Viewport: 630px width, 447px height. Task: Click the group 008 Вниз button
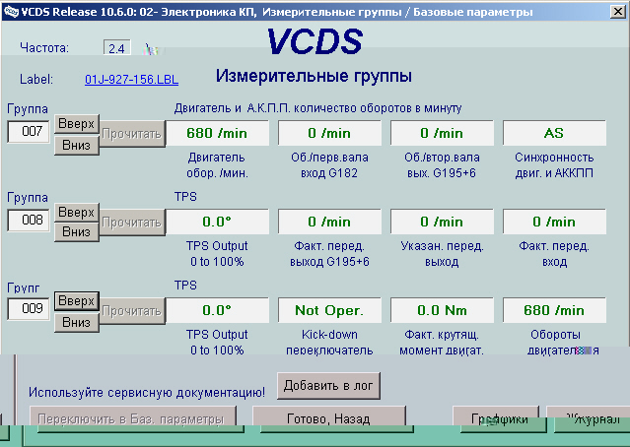click(x=76, y=232)
